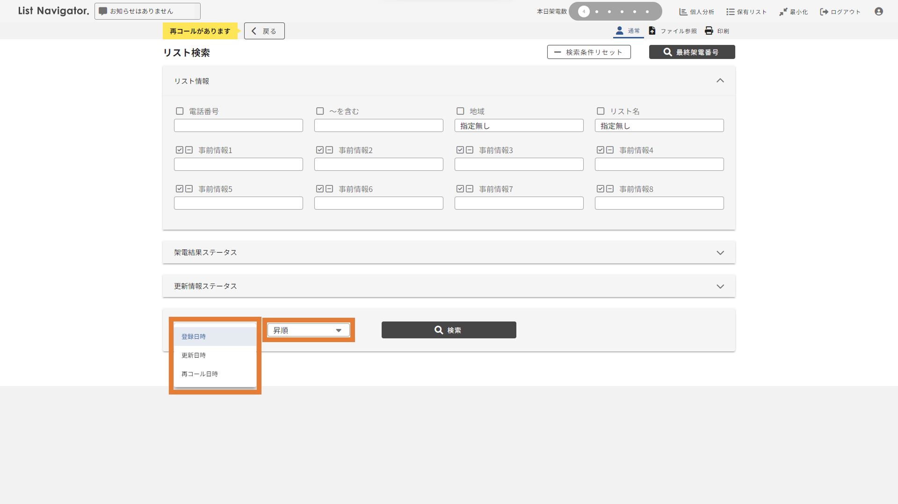Image resolution: width=898 pixels, height=504 pixels.
Task: Open the 昇順 sort order dropdown
Action: 309,330
